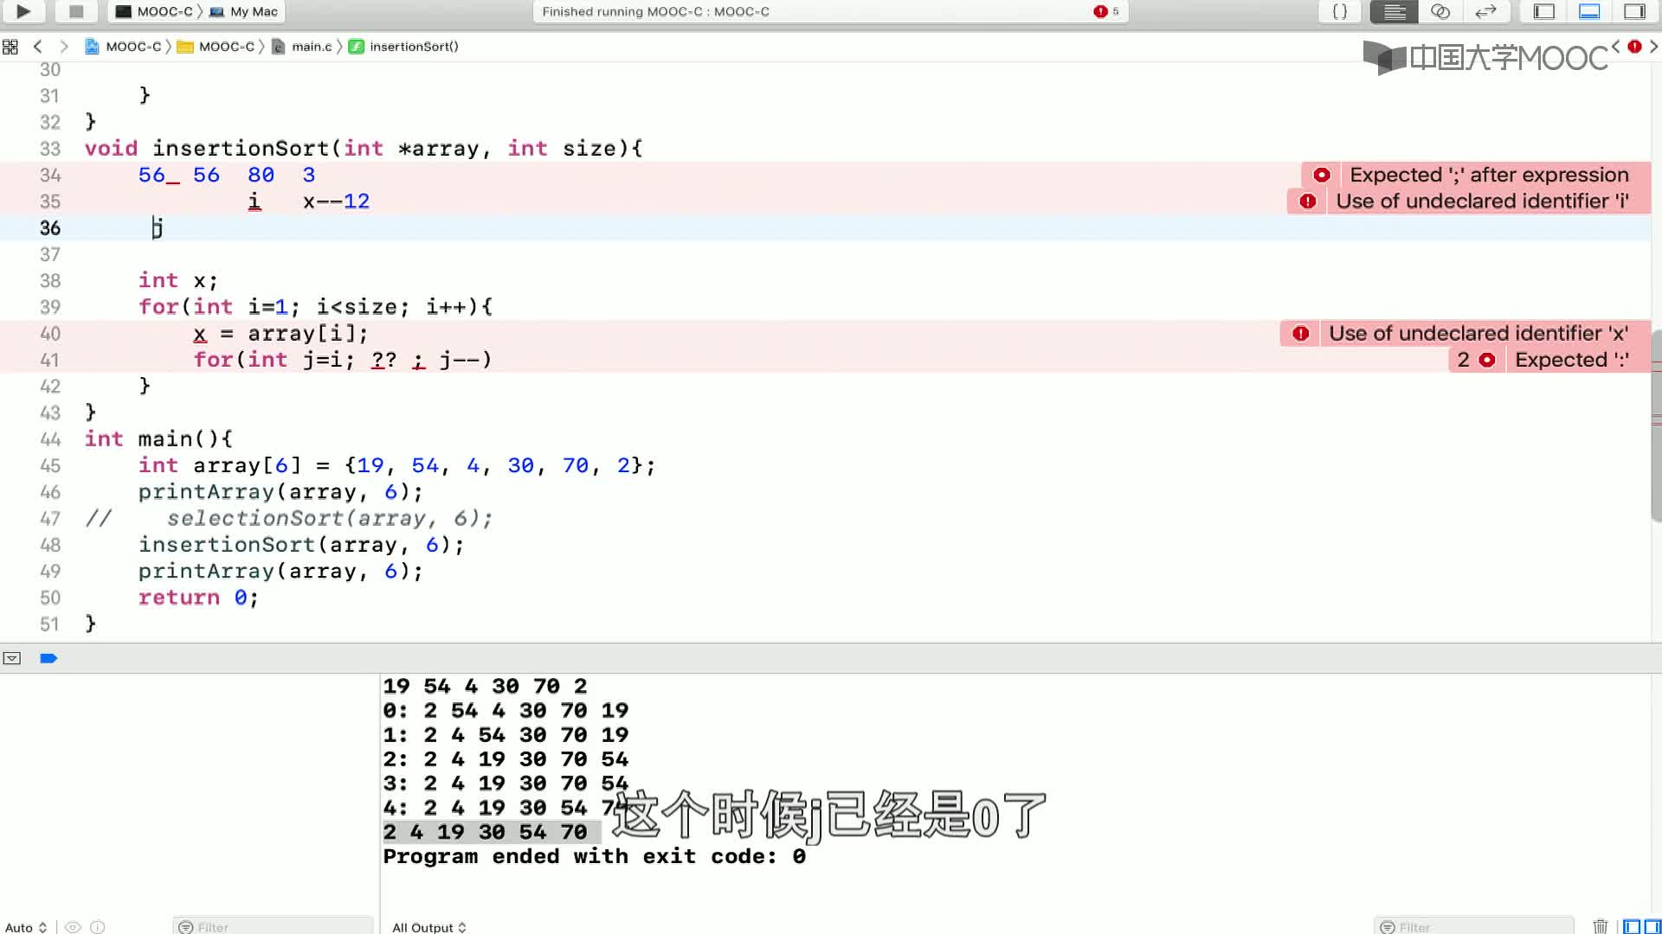The height and width of the screenshot is (934, 1662).
Task: Click the 'x = array[i];' line
Action: 281,334
